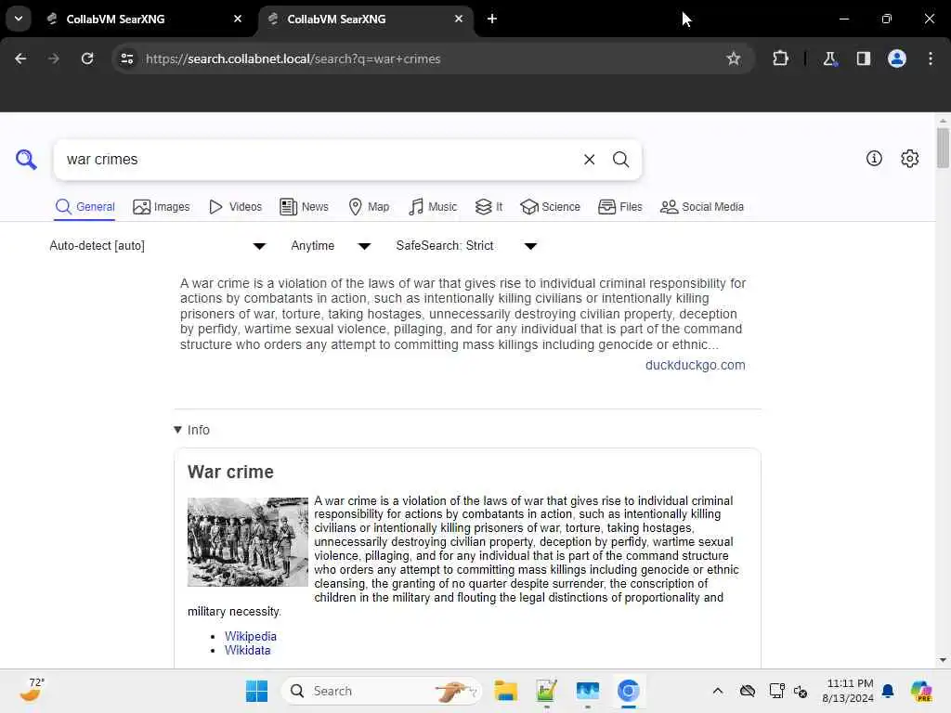
Task: Open the Wikipedia link
Action: pos(251,636)
